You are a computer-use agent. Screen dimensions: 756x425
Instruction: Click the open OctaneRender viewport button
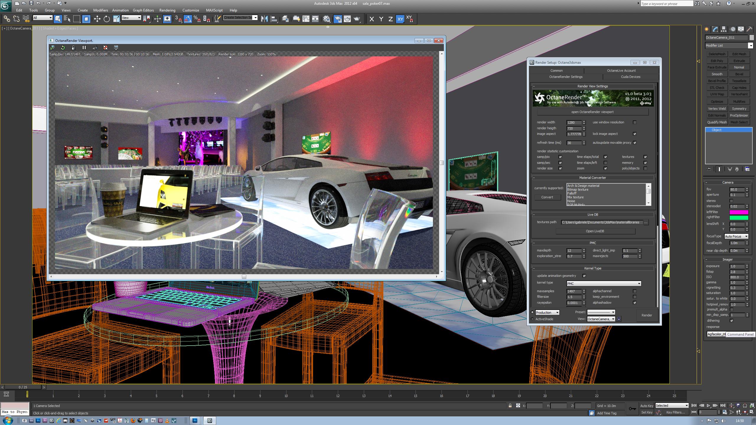(592, 112)
